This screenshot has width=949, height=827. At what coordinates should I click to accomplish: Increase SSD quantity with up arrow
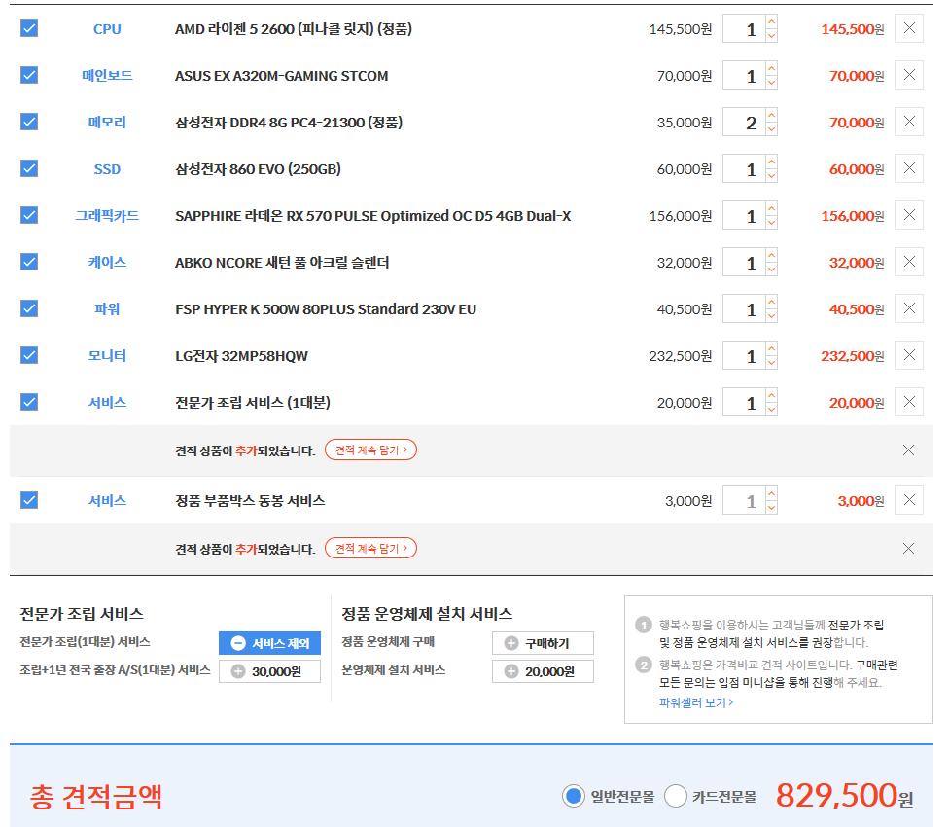[x=771, y=162]
